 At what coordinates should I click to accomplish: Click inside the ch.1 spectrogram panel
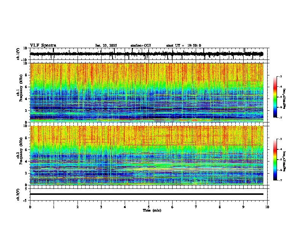click(x=146, y=92)
